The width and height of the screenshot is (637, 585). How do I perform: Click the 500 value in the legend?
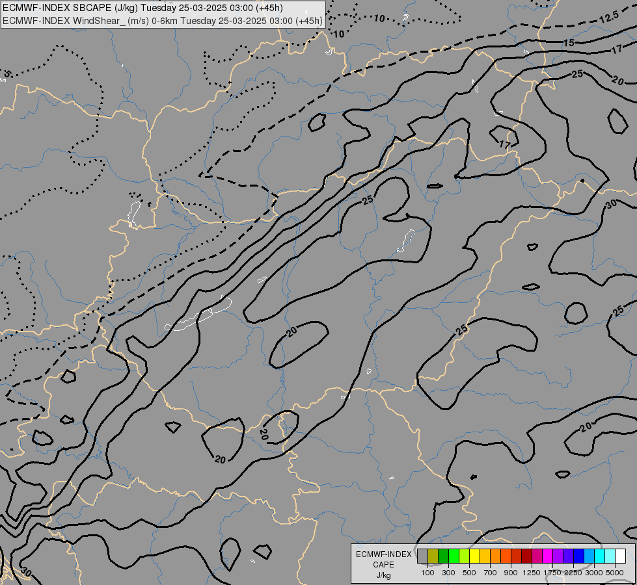point(469,573)
